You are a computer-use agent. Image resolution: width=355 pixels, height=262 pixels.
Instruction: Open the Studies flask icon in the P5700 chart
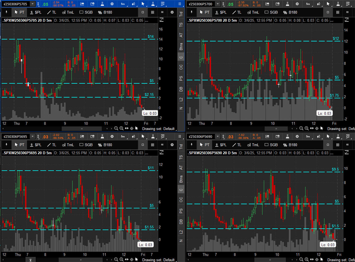tap(287, 4)
